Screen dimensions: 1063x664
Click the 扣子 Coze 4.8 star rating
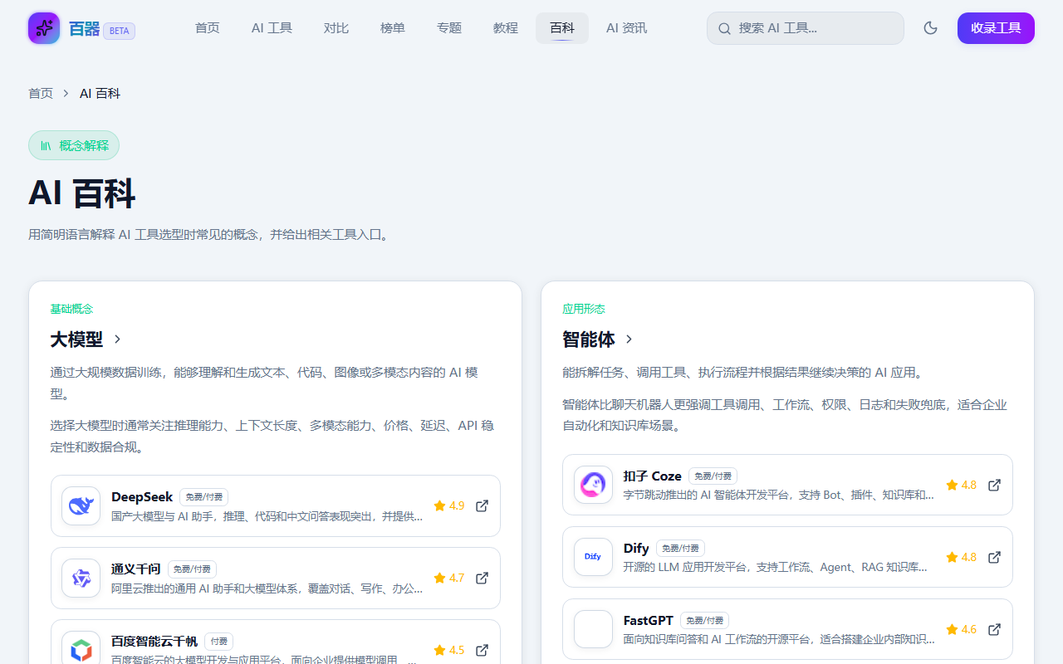(961, 485)
